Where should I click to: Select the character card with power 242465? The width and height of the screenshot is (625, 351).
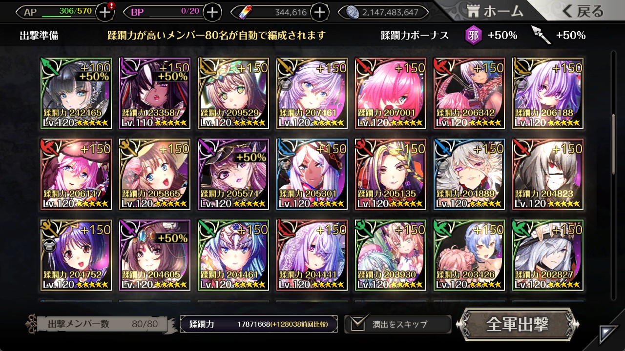tap(76, 93)
